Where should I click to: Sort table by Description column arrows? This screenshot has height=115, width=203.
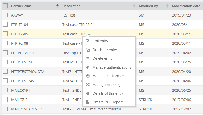coord(134,6)
